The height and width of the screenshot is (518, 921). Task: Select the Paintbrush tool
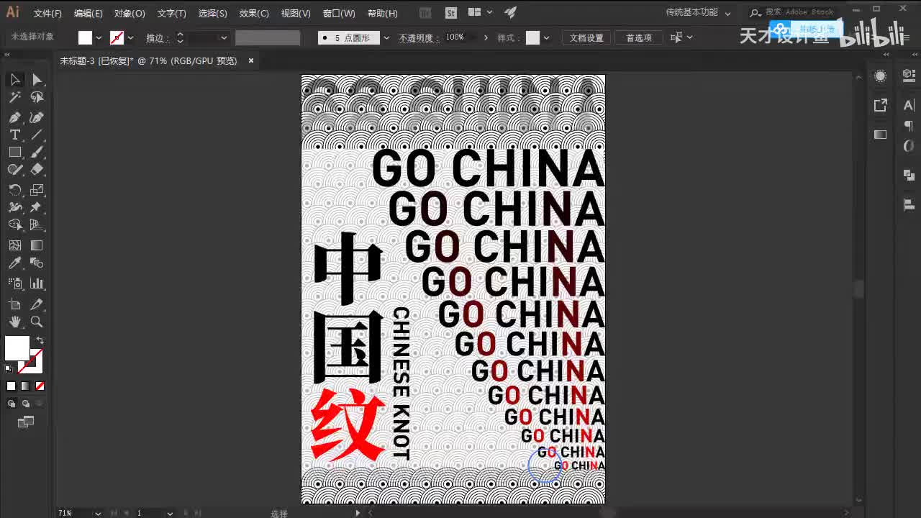point(37,152)
